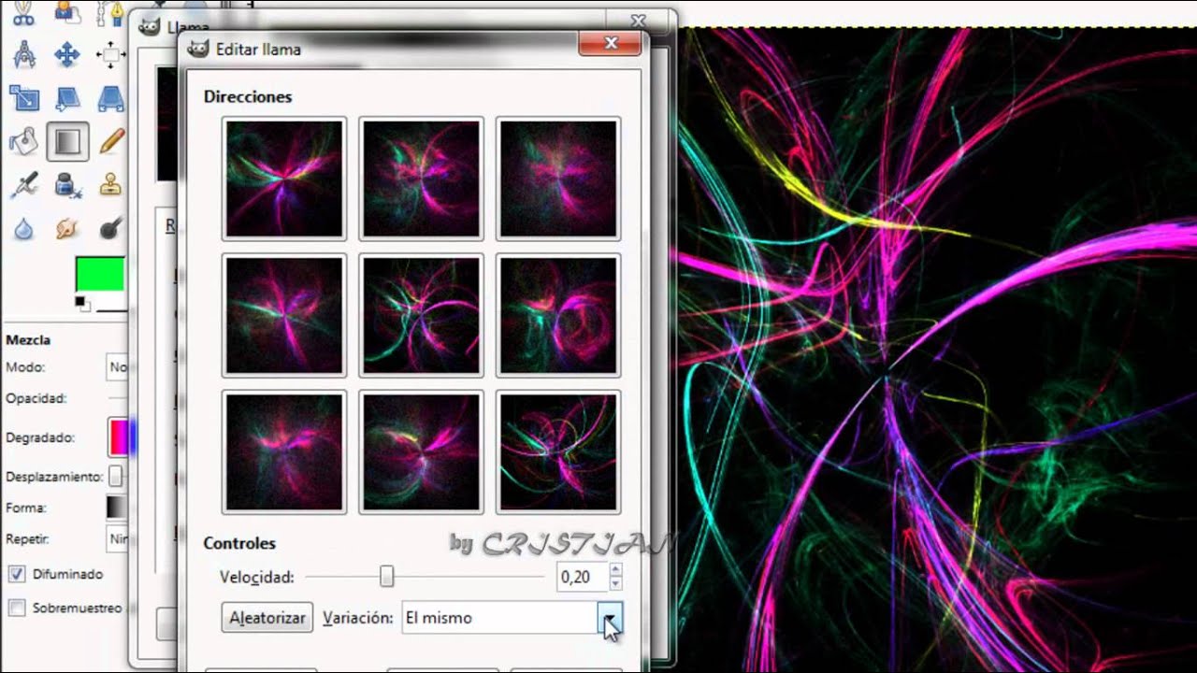Select the Scale tool
The image size is (1197, 673).
[22, 97]
